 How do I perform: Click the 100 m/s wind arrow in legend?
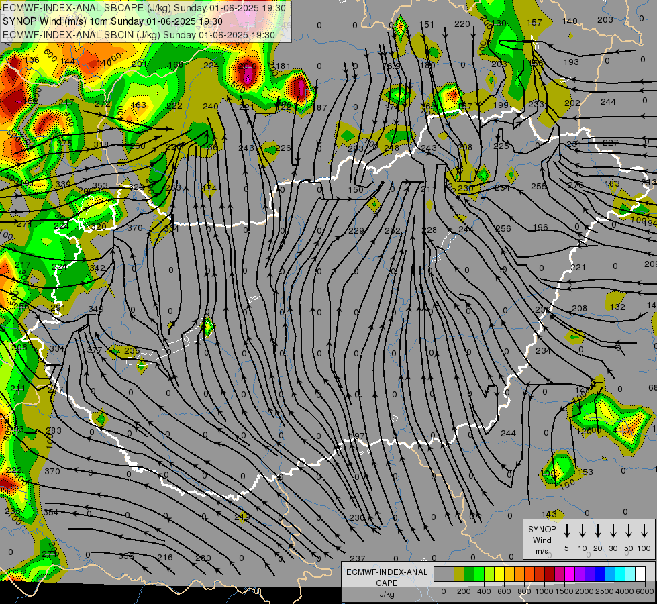point(644,531)
